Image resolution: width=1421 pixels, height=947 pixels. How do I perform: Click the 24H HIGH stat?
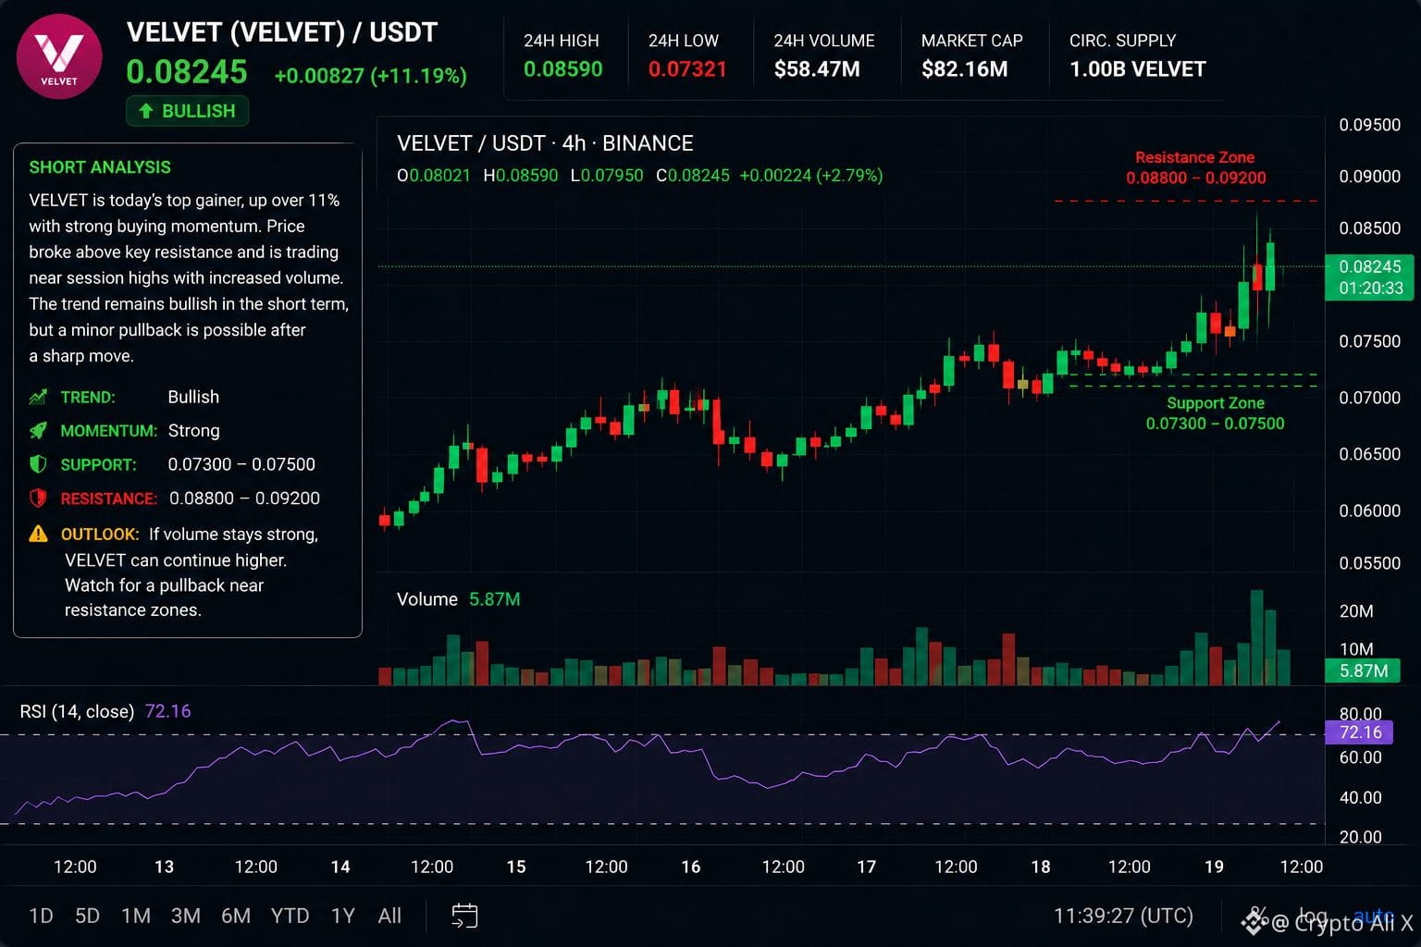click(x=562, y=55)
